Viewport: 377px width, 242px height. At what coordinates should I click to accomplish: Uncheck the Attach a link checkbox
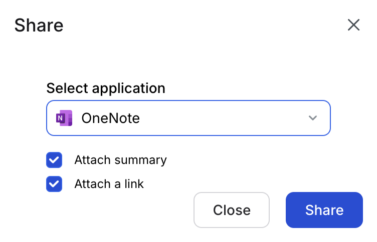click(54, 184)
